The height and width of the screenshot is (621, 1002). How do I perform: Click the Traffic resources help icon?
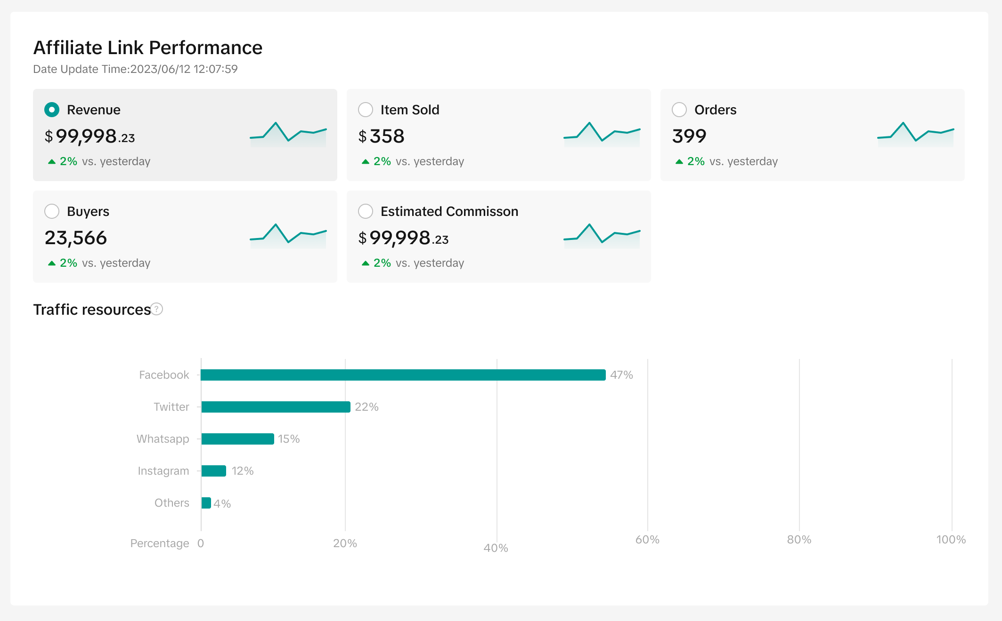click(157, 309)
